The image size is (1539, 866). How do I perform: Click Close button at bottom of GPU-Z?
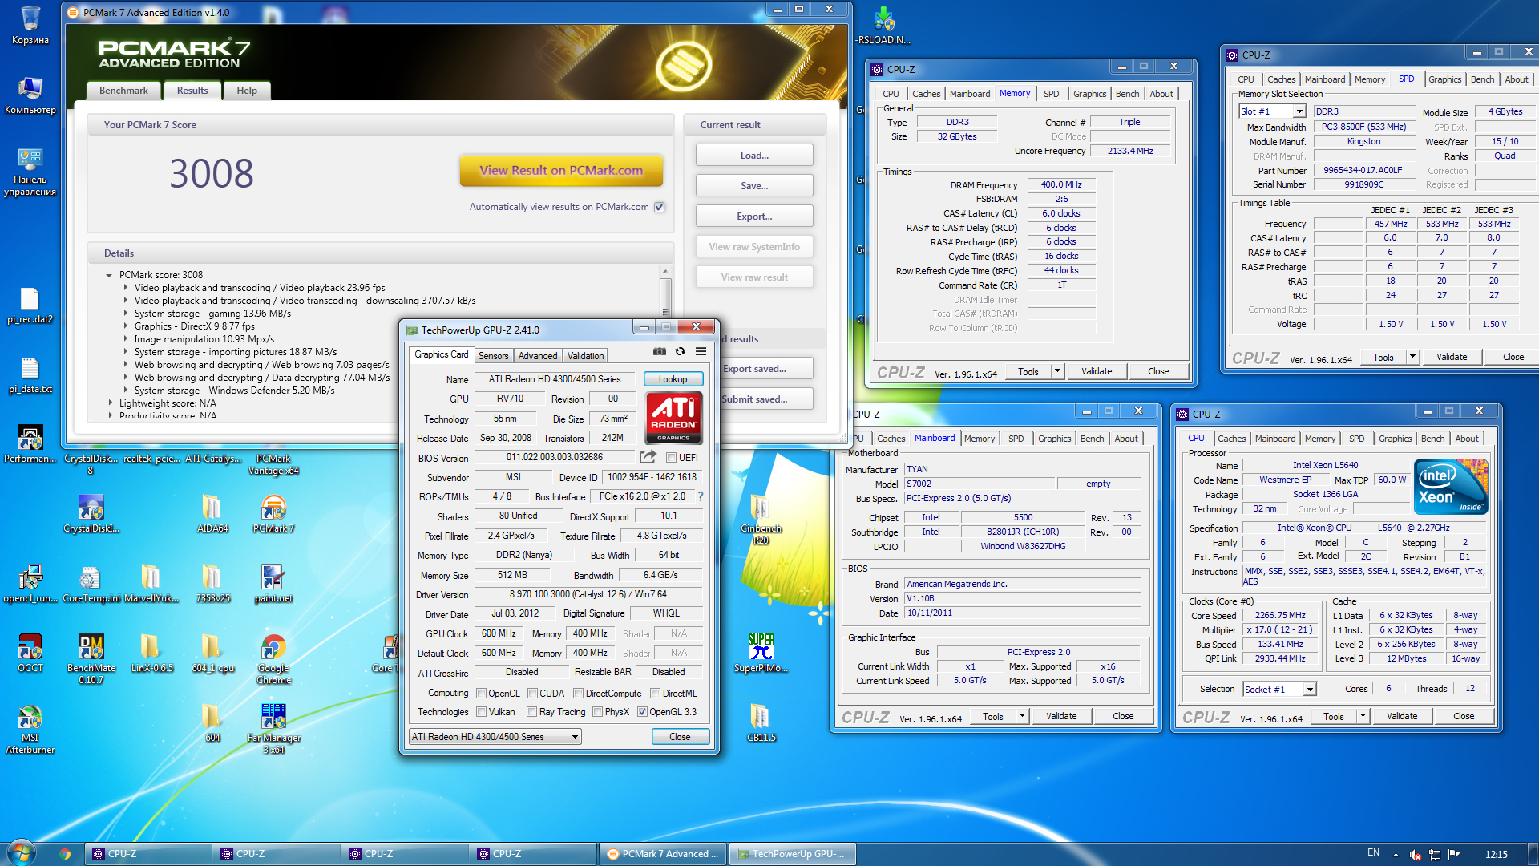point(680,737)
